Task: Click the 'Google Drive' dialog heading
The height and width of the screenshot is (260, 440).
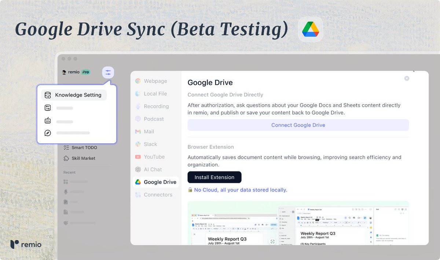Action: tap(210, 83)
